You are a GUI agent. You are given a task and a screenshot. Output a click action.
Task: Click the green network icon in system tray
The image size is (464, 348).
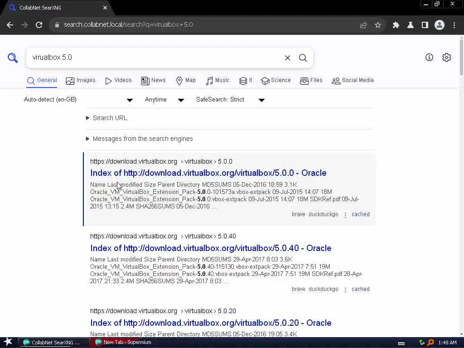(x=422, y=343)
